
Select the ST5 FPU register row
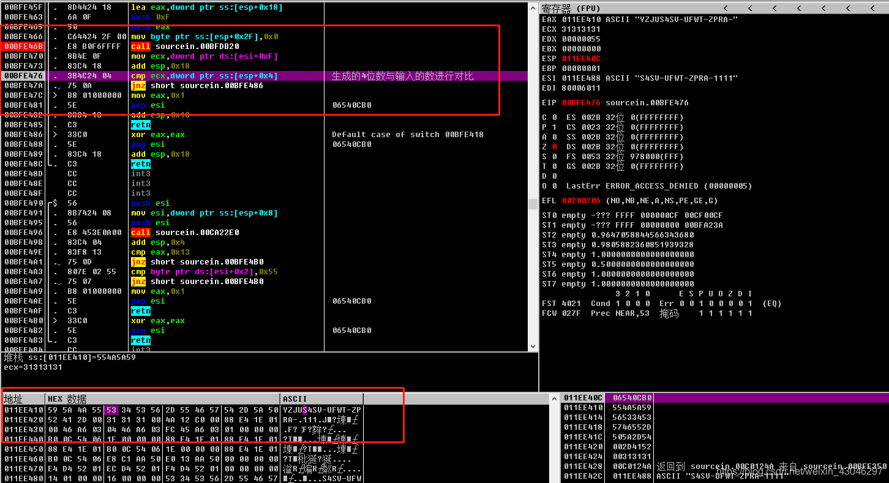618,264
